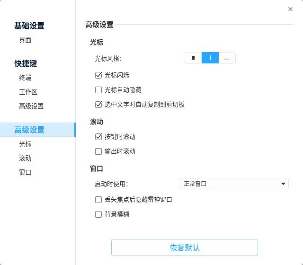Select the I-beam cursor style icon
This screenshot has width=303, height=265.
pyautogui.click(x=210, y=58)
